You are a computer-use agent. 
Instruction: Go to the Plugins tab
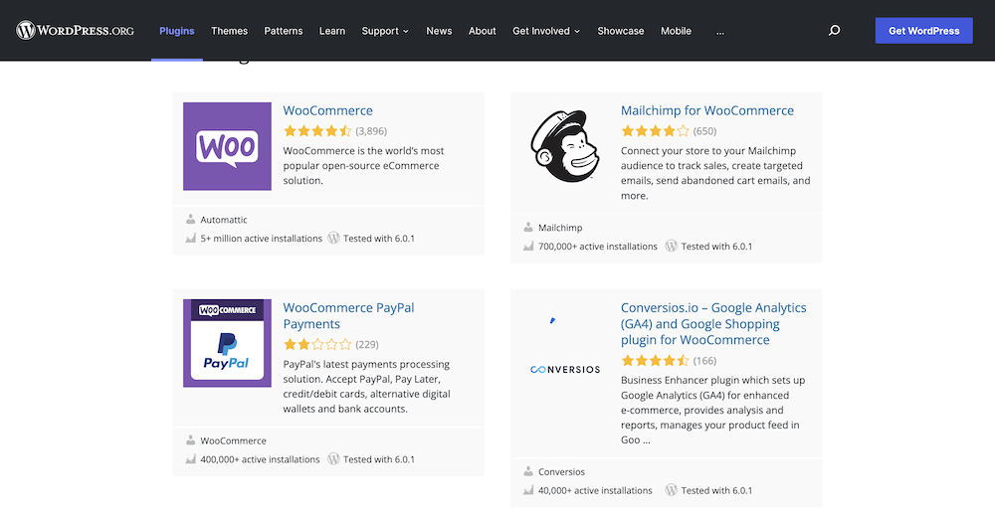point(177,31)
